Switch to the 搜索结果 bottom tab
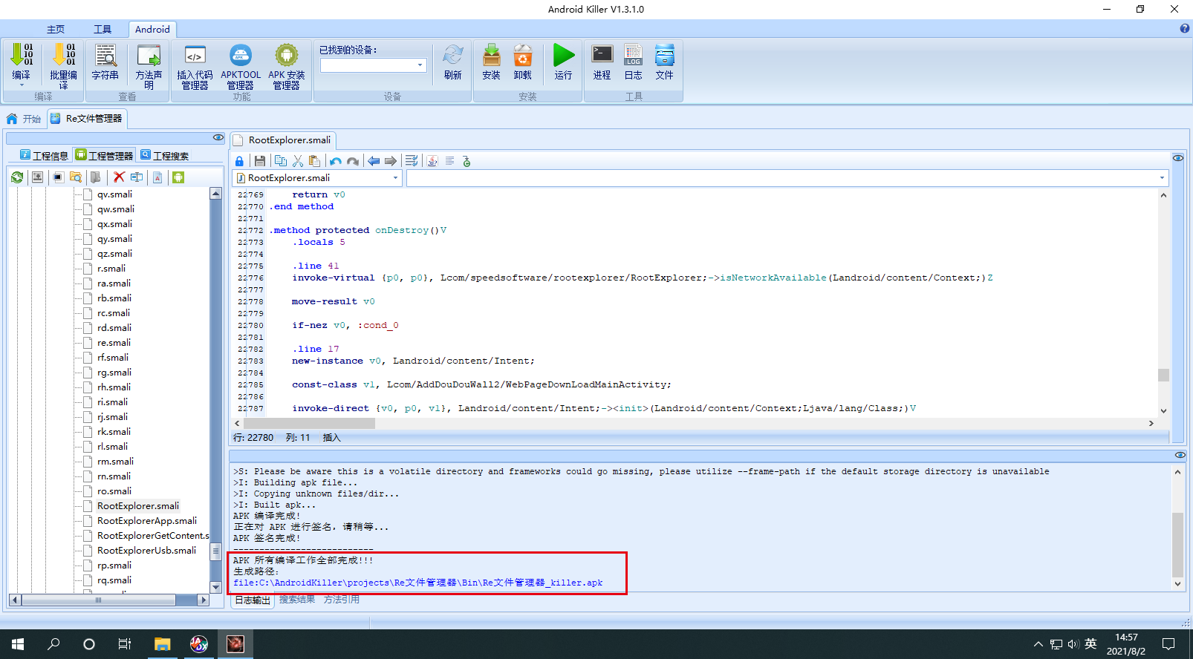This screenshot has height=659, width=1193. [297, 600]
